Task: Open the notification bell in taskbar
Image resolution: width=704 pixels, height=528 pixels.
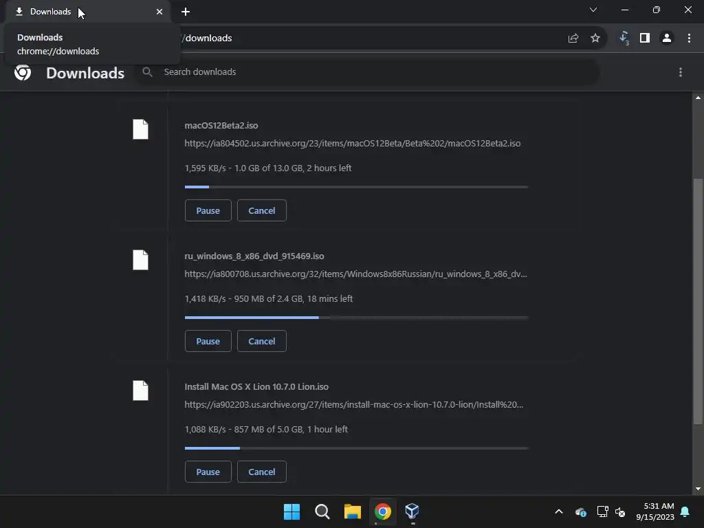Action: point(685,511)
